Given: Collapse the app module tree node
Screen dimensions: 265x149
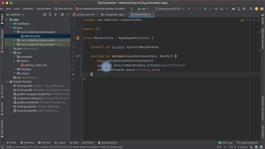Looking at the screenshot, I should pos(7,19).
